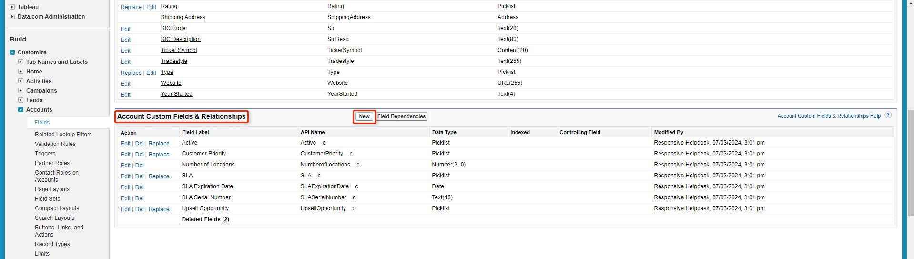This screenshot has height=259, width=914.
Task: Open Account Custom Fields & Relationships Help
Action: 829,116
